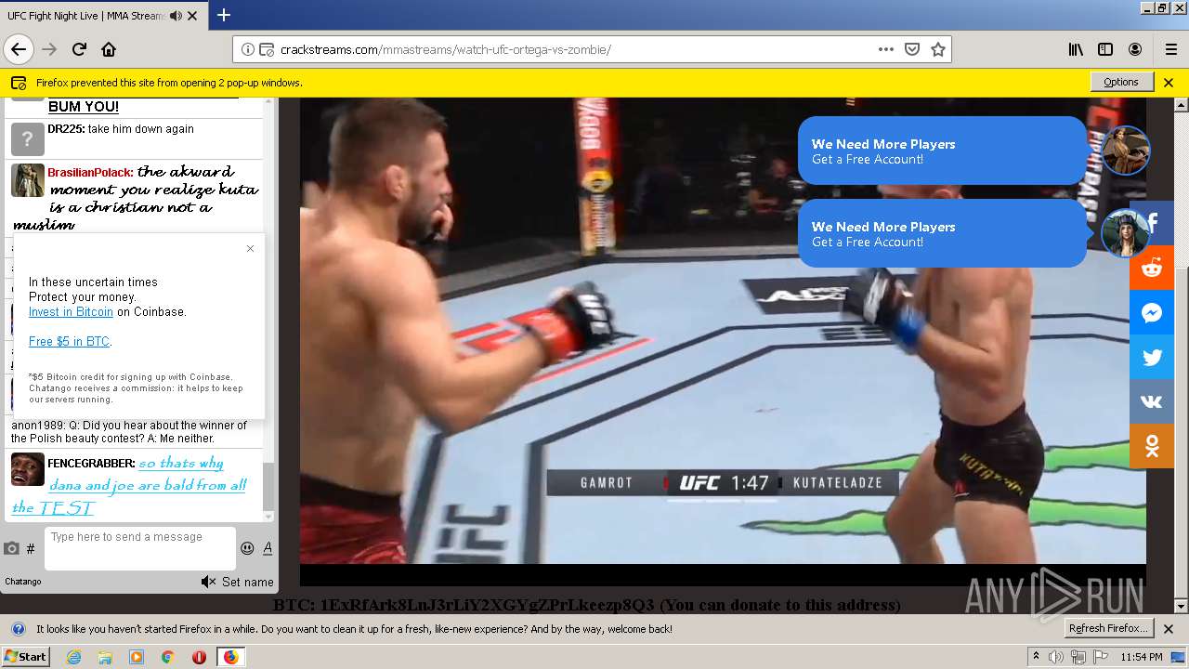Close the UFC Fight Night Live tab
This screenshot has height=669, width=1189.
click(x=193, y=16)
